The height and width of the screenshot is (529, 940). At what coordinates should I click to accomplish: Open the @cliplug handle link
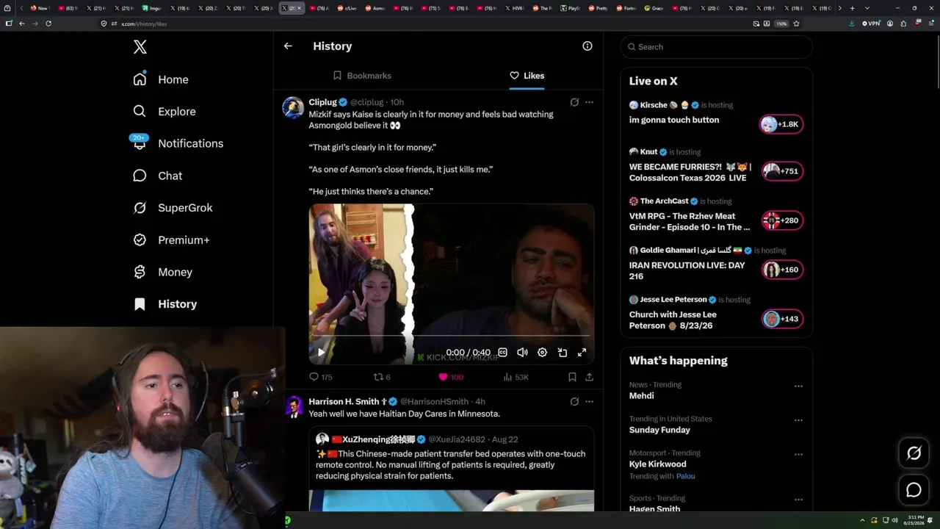click(366, 102)
